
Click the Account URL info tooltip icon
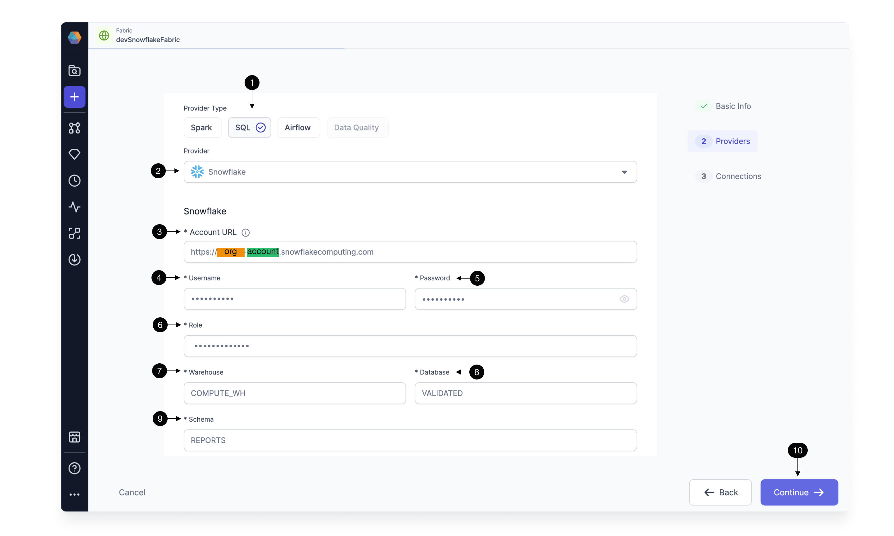246,232
